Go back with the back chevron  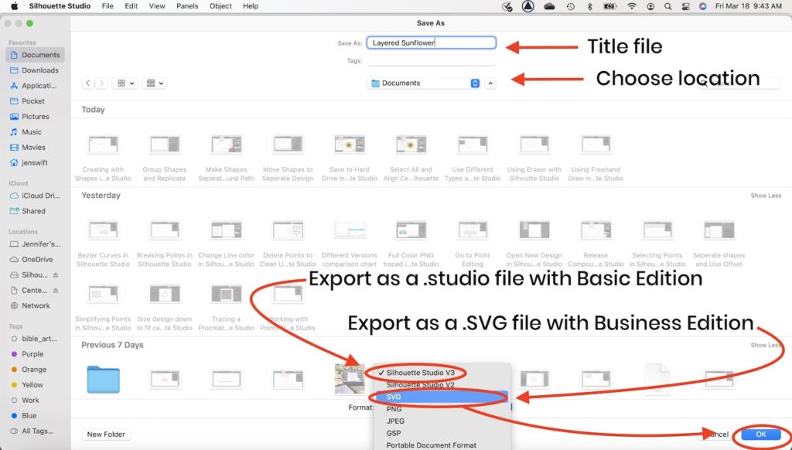pos(88,83)
